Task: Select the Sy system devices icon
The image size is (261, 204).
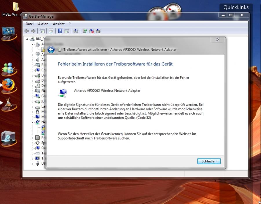Action: click(x=38, y=148)
